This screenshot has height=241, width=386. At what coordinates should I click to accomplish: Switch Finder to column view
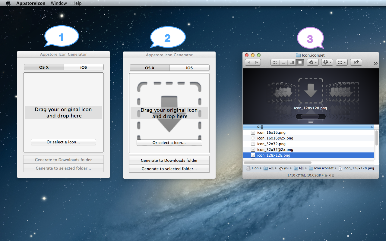[292, 62]
